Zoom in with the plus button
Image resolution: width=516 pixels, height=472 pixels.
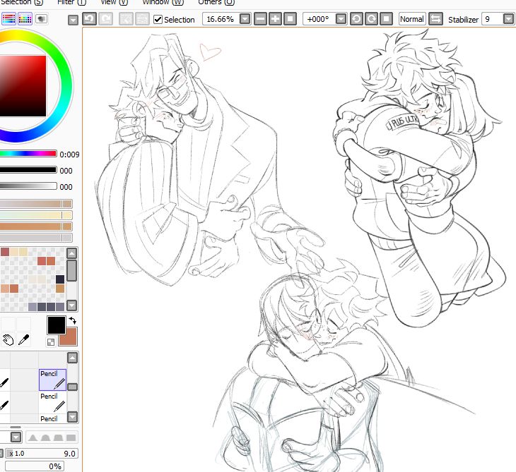[x=275, y=19]
